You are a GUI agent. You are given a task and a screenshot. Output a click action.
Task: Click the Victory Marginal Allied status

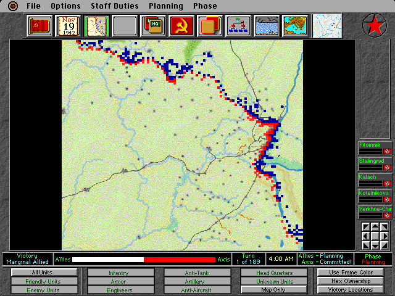[x=27, y=259]
